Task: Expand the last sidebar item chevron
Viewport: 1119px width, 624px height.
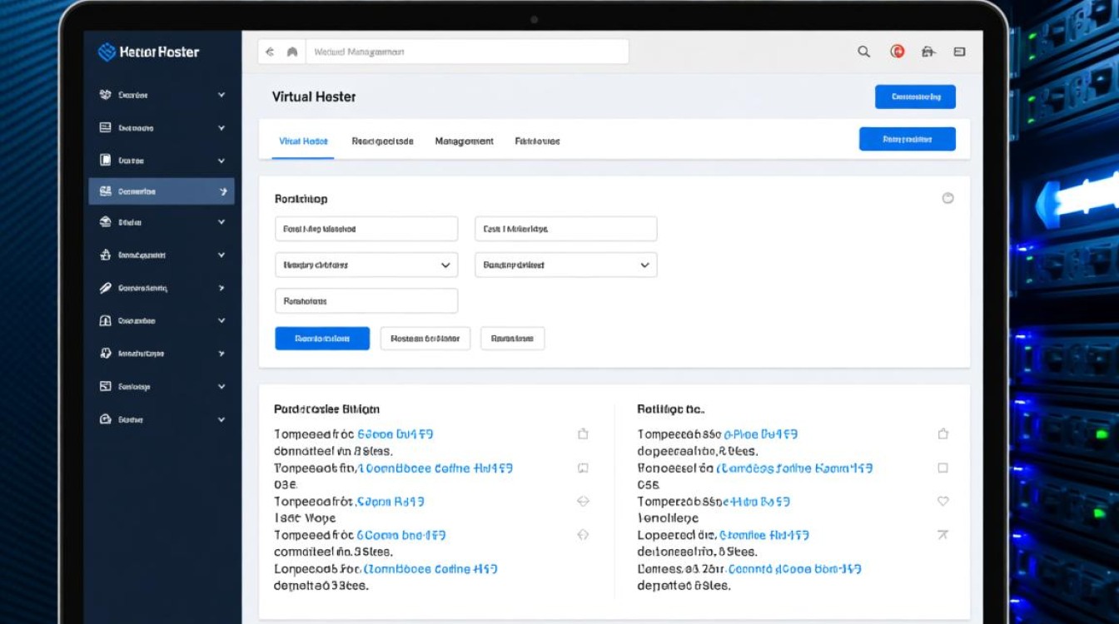Action: [x=221, y=420]
